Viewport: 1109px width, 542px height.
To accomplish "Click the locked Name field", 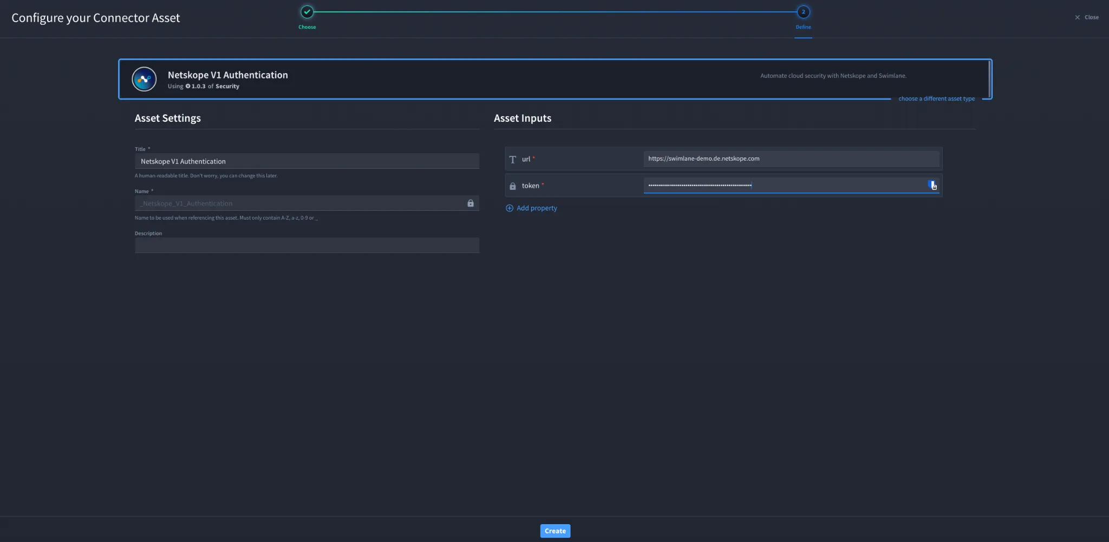I will [x=307, y=203].
